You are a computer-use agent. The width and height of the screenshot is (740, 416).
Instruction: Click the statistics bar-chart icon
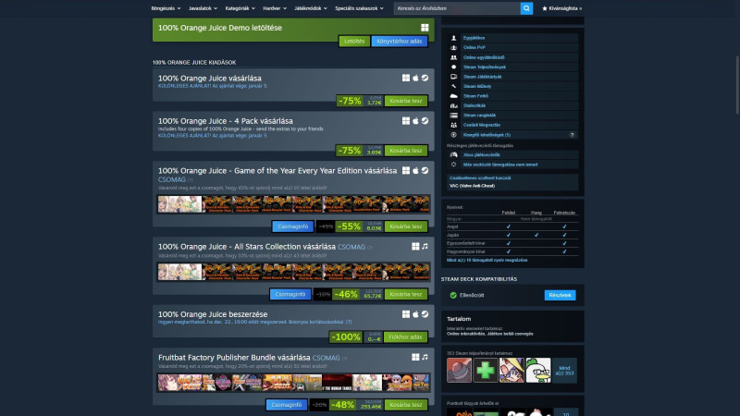click(x=453, y=105)
